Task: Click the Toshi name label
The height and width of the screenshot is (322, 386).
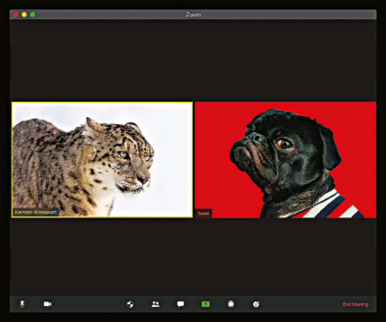Action: (204, 213)
